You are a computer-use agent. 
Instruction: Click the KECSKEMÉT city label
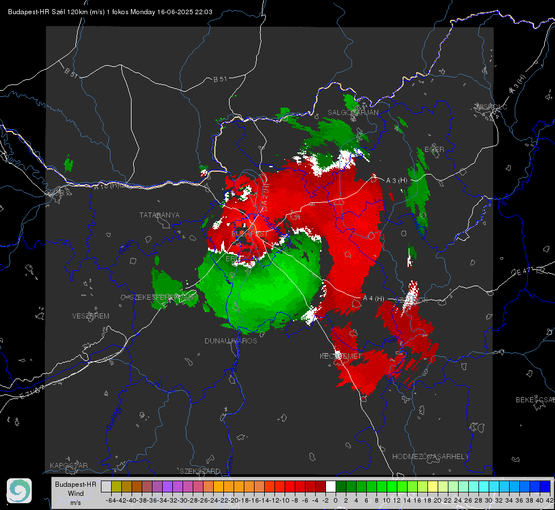coord(341,356)
